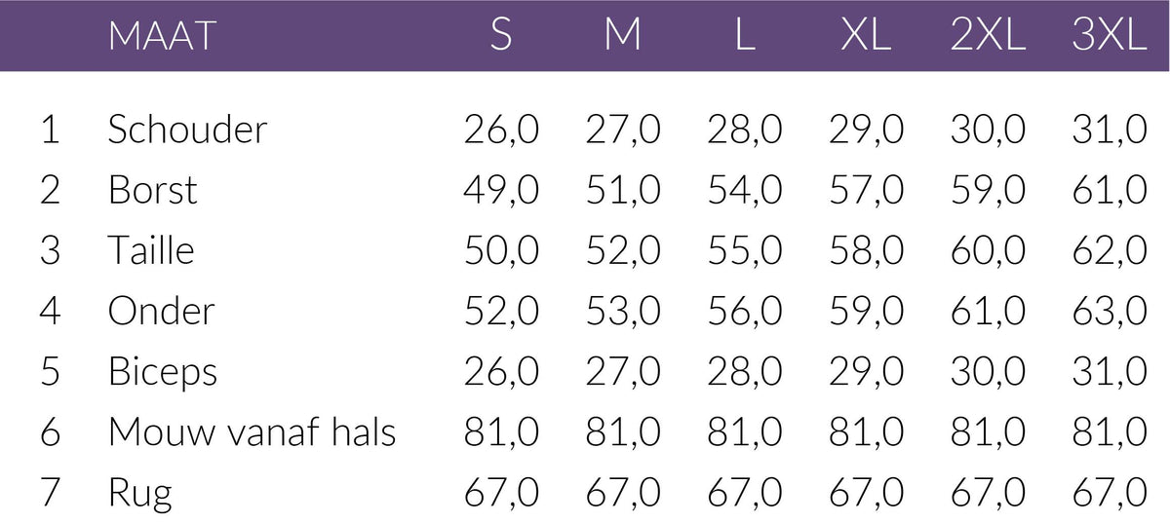
Task: Select the Borst value 57,0 for XL
Action: 867,190
